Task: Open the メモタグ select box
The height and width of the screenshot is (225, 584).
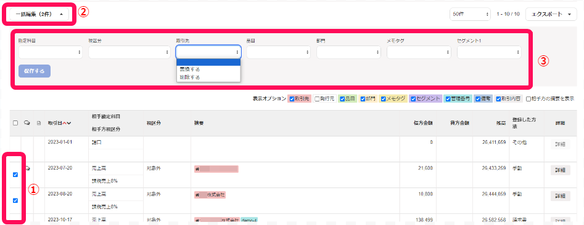Action: point(419,52)
